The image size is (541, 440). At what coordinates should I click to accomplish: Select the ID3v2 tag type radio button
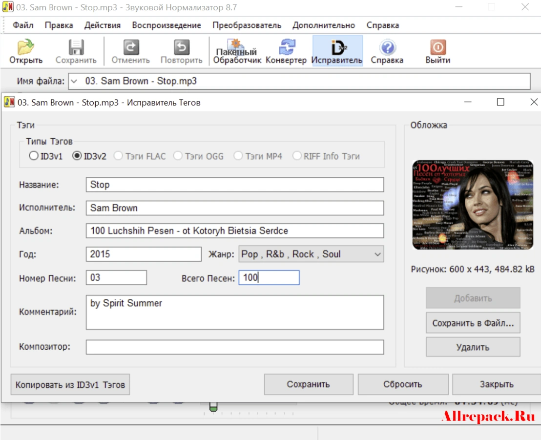77,156
